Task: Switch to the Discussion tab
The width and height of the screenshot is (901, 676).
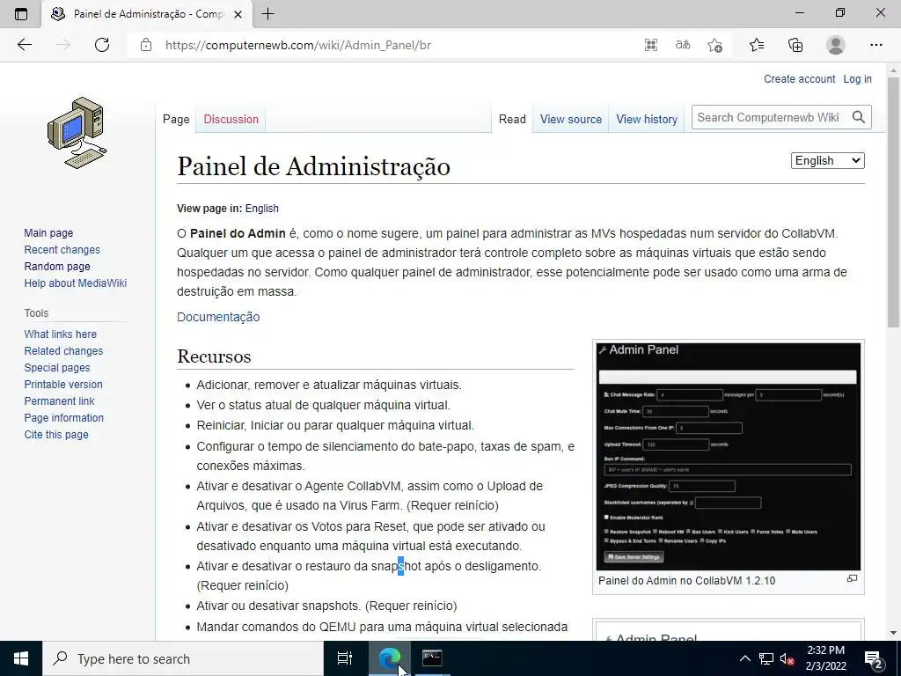Action: [x=231, y=119]
